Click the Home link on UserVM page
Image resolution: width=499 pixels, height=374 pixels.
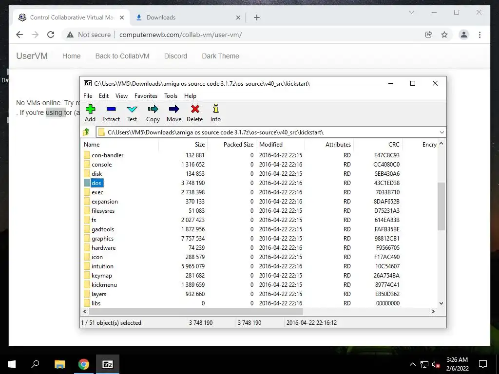71,56
